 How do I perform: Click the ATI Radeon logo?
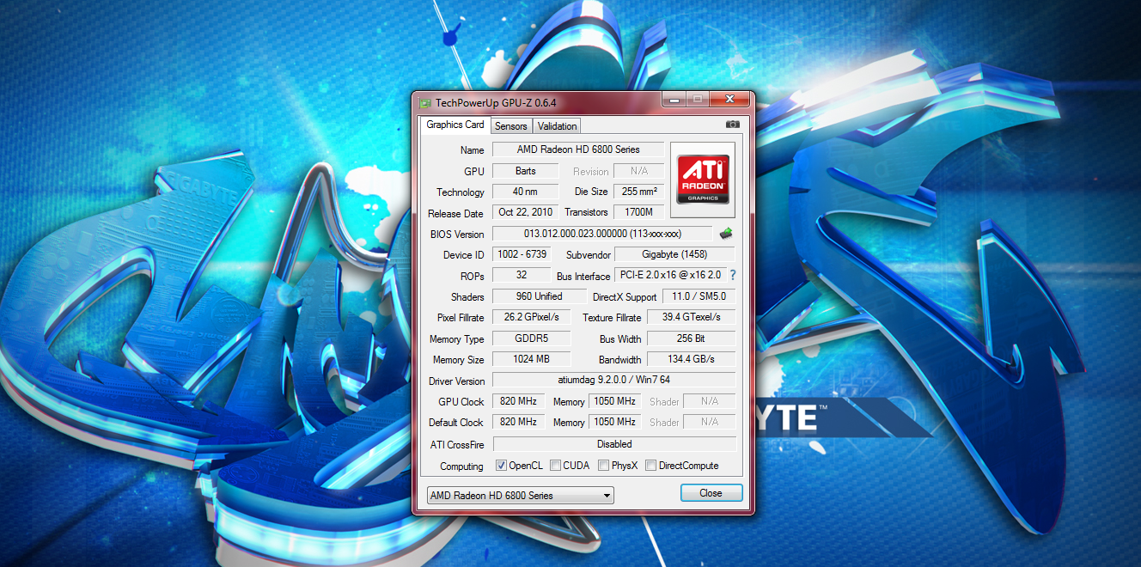(703, 179)
